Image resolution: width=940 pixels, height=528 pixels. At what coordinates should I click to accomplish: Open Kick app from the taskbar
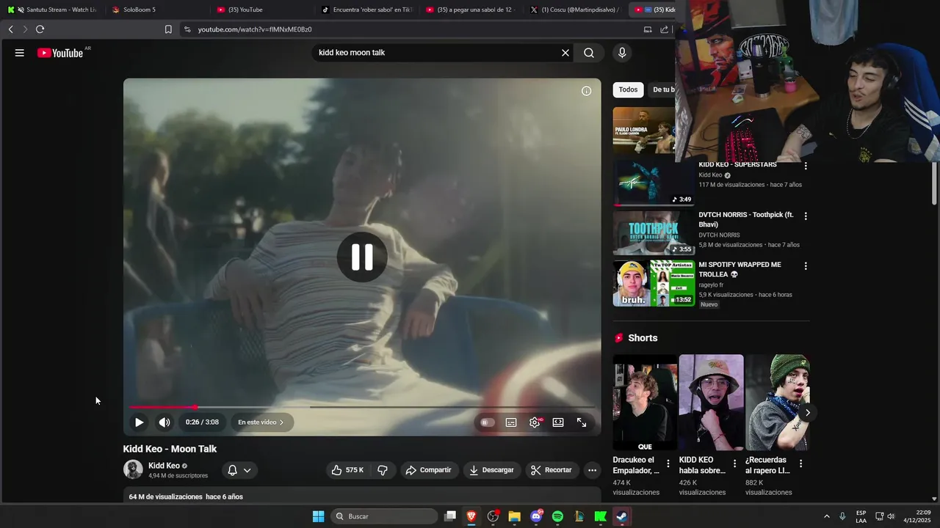tap(600, 516)
